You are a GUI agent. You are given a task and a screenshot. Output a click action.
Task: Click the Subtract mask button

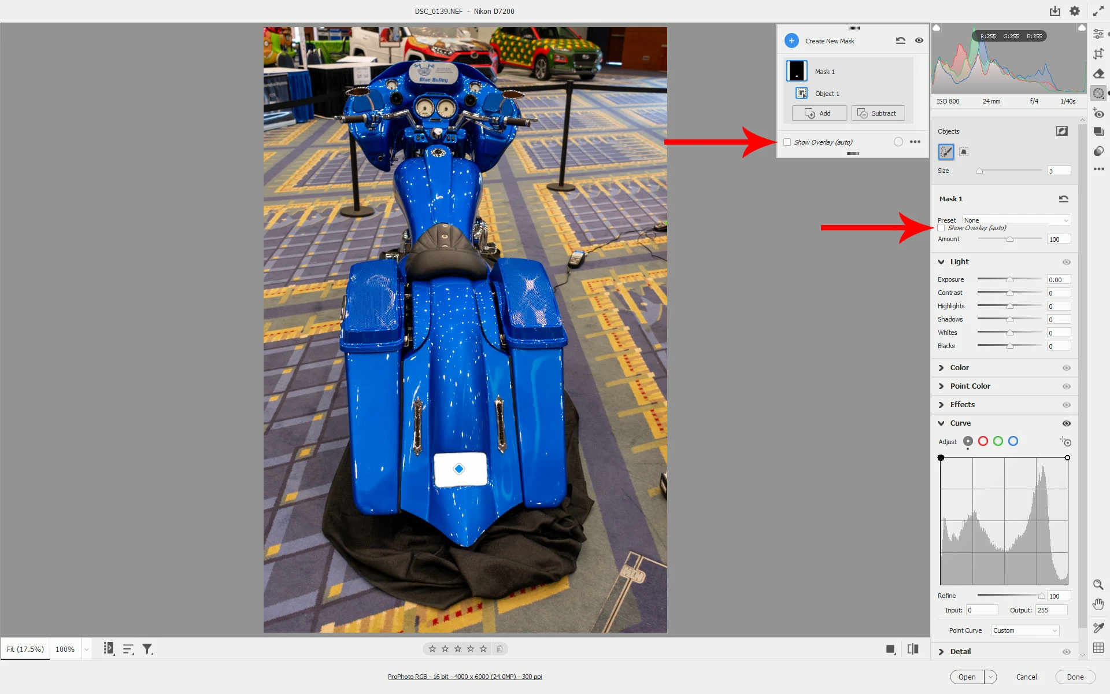(878, 113)
